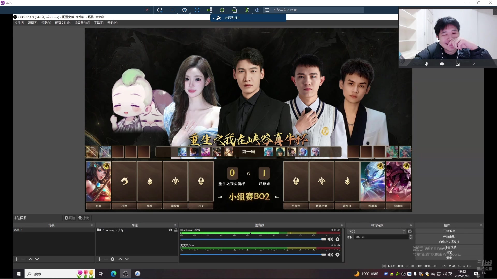This screenshot has height=279, width=497.
Task: Click the green circle record session icon
Action: (222, 10)
